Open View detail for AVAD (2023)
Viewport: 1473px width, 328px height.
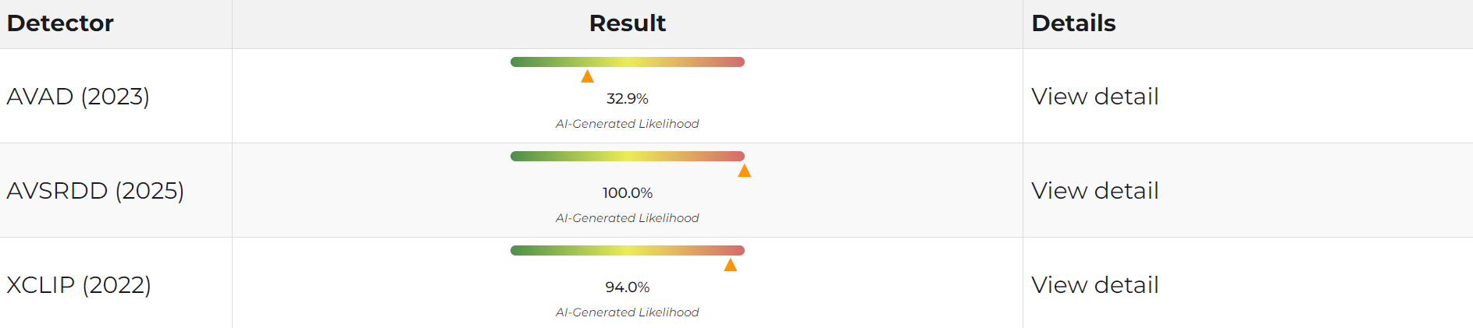point(1094,97)
